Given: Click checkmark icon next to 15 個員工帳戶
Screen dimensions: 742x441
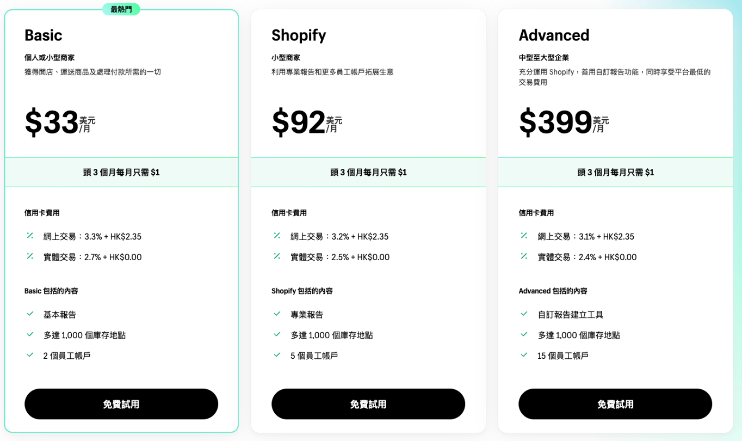Looking at the screenshot, I should [x=524, y=355].
